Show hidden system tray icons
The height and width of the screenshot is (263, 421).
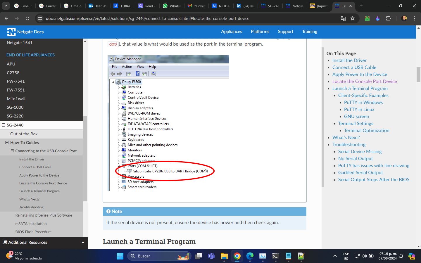[335, 256]
